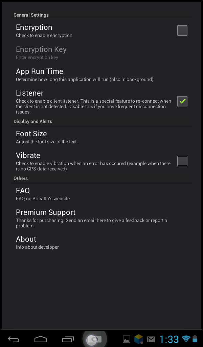The height and width of the screenshot is (347, 203).
Task: Disable the Listener checkbox
Action: click(x=182, y=101)
